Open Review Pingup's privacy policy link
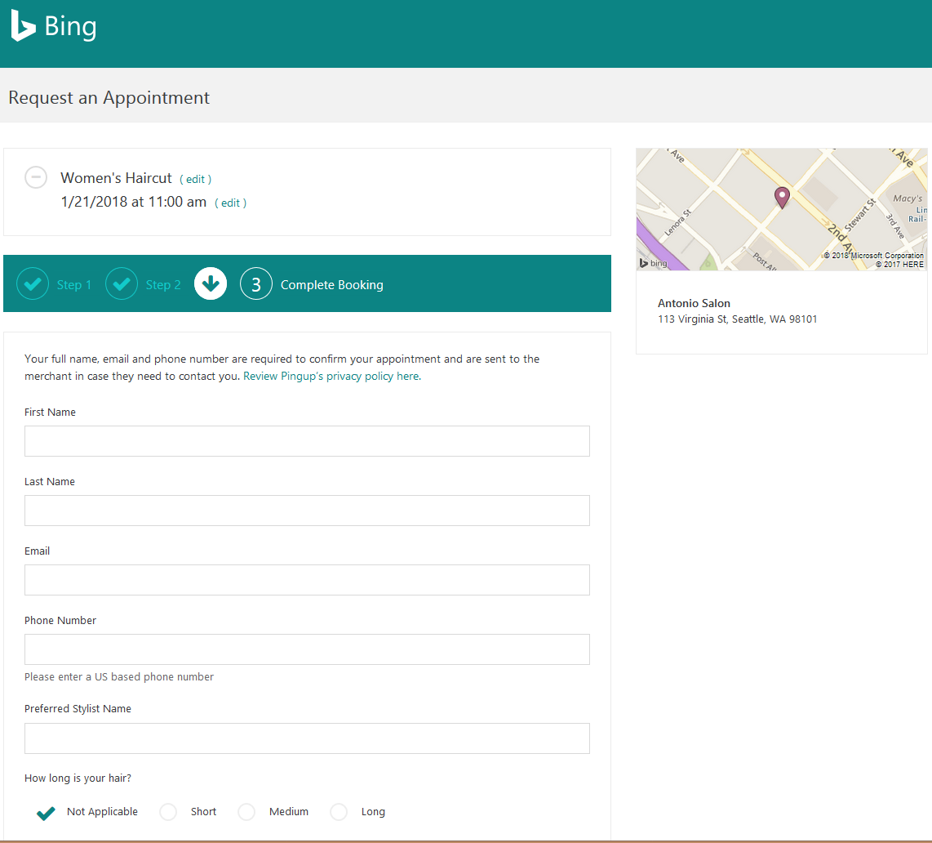The image size is (932, 843). [331, 377]
